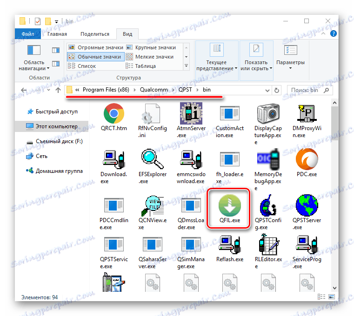Select the QFIL.exe green arrow icon
This screenshot has width=354, height=316.
230,205
